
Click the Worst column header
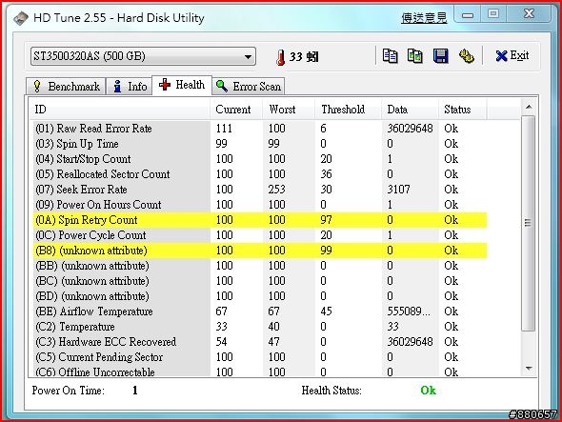click(289, 110)
